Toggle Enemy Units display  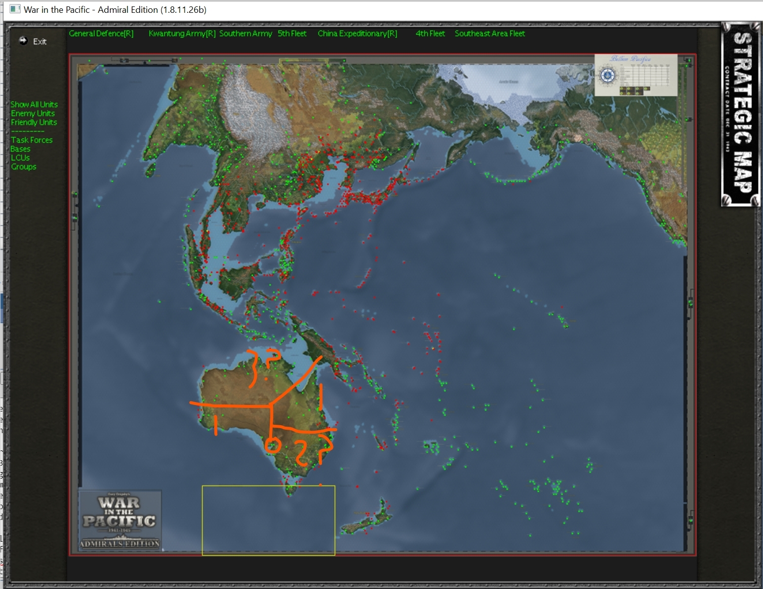[x=33, y=113]
